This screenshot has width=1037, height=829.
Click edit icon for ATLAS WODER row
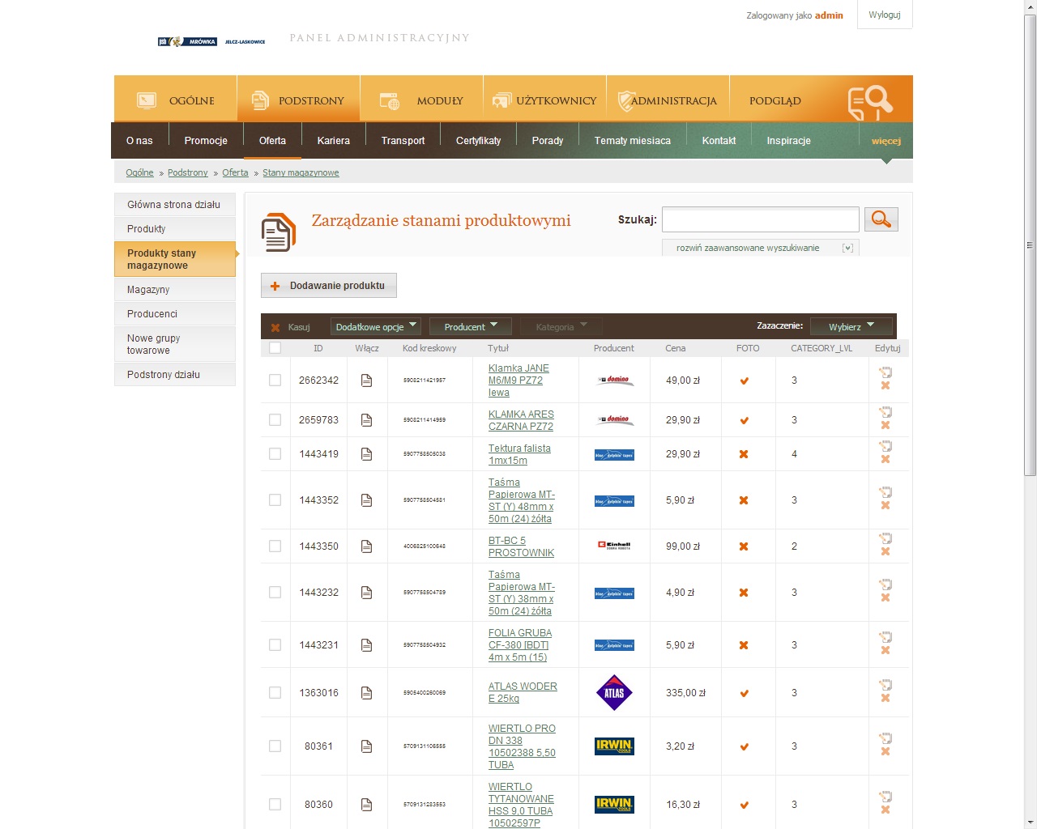tap(886, 685)
